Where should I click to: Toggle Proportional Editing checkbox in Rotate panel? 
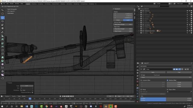pos(33,92)
